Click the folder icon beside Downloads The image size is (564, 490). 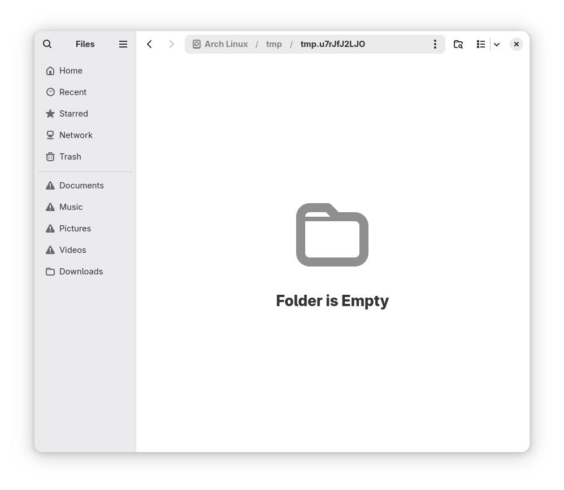(50, 272)
